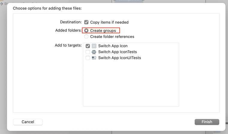Select the Switch App Icon row name
228x134 pixels.
click(113, 46)
